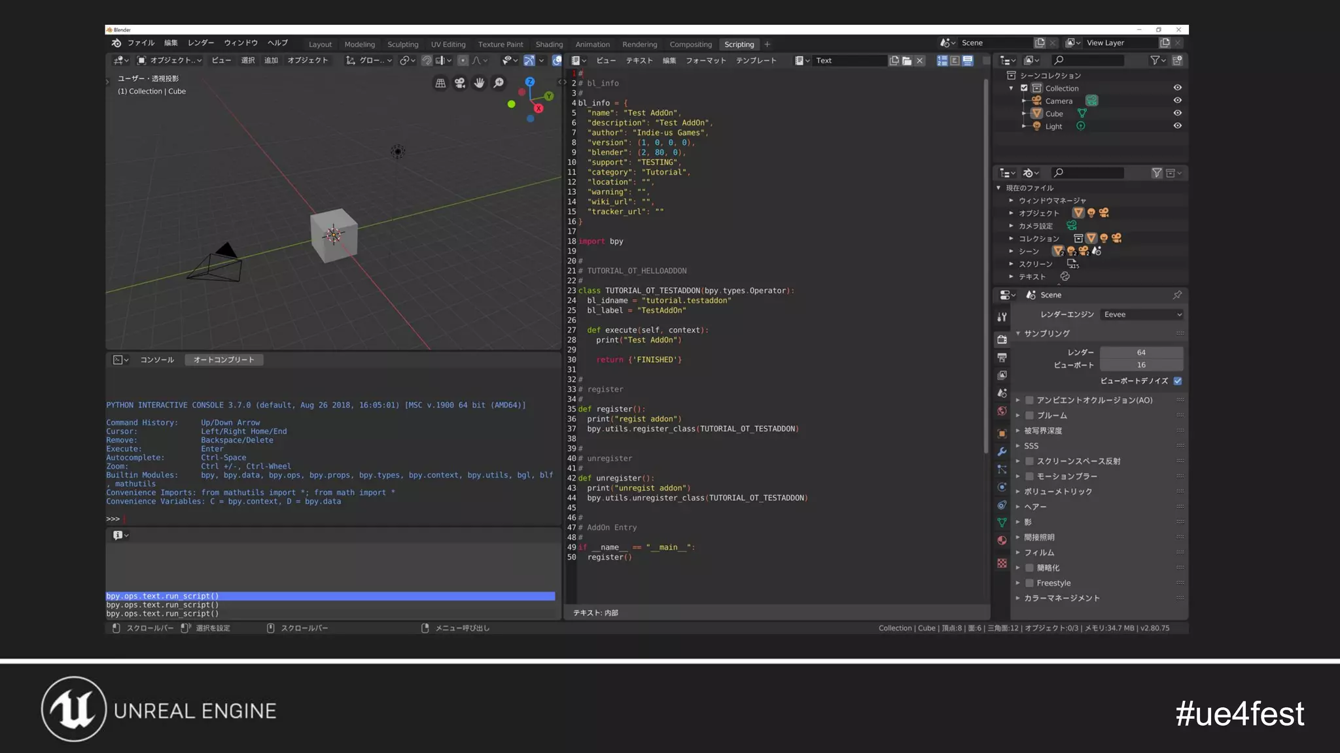This screenshot has width=1340, height=753.
Task: Open the View Layer properties tab icon
Action: (x=1002, y=375)
